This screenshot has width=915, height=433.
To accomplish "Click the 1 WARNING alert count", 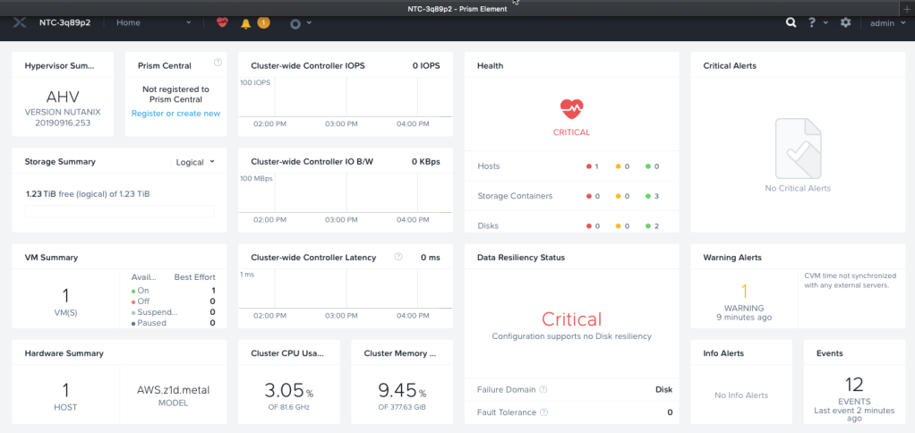I will (x=744, y=292).
